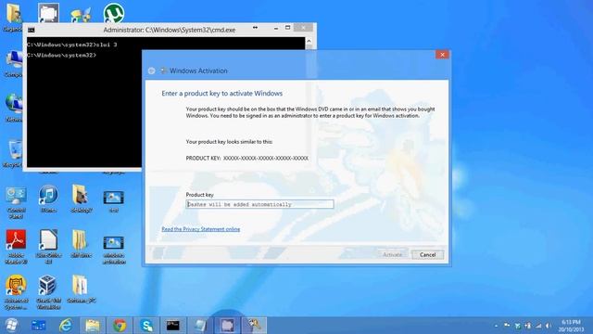Click the cmd.exe title bar system icon
This screenshot has width=593, height=334.
coord(32,30)
